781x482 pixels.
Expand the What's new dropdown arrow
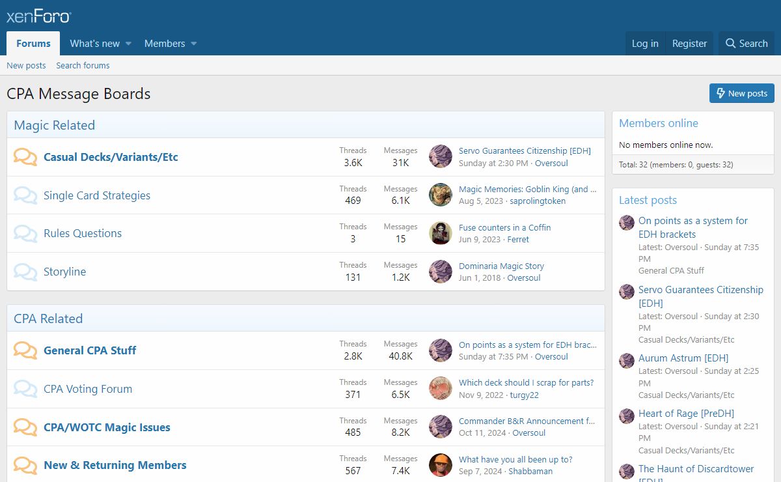[x=128, y=44]
